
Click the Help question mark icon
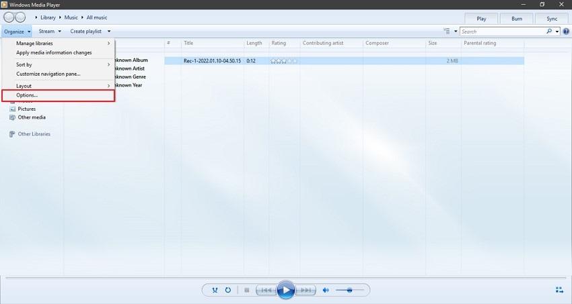pyautogui.click(x=566, y=32)
